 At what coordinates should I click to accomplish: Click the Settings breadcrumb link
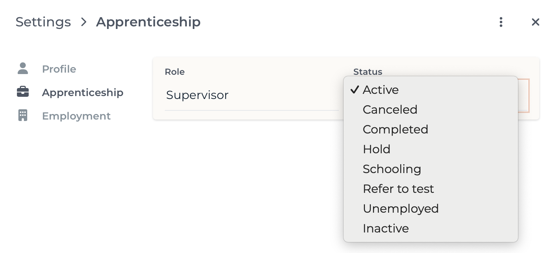(x=43, y=22)
